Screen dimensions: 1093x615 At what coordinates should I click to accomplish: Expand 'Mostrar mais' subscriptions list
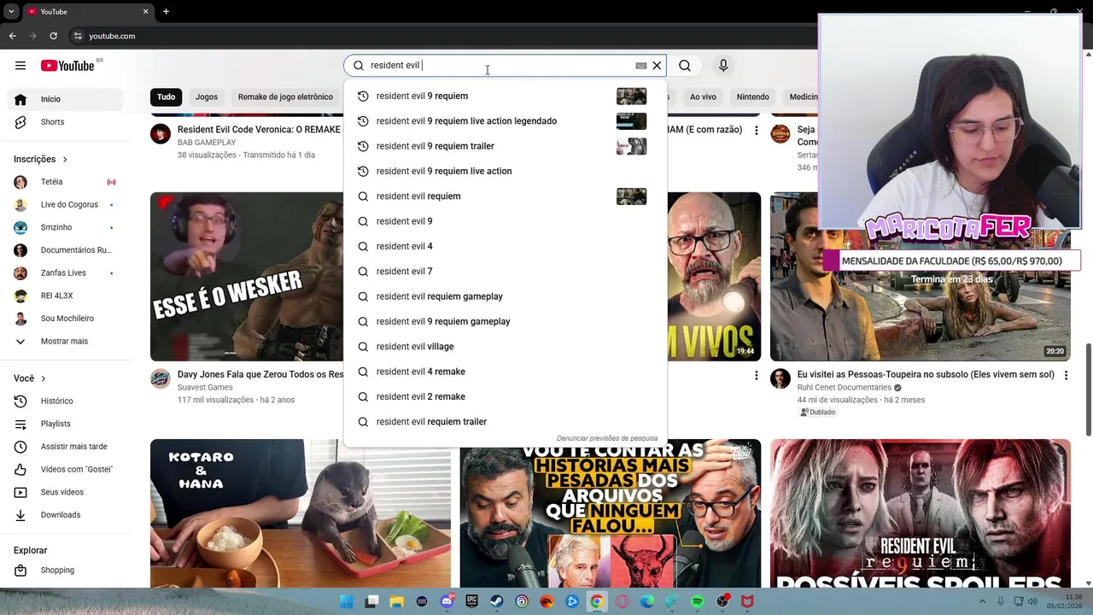(x=65, y=342)
